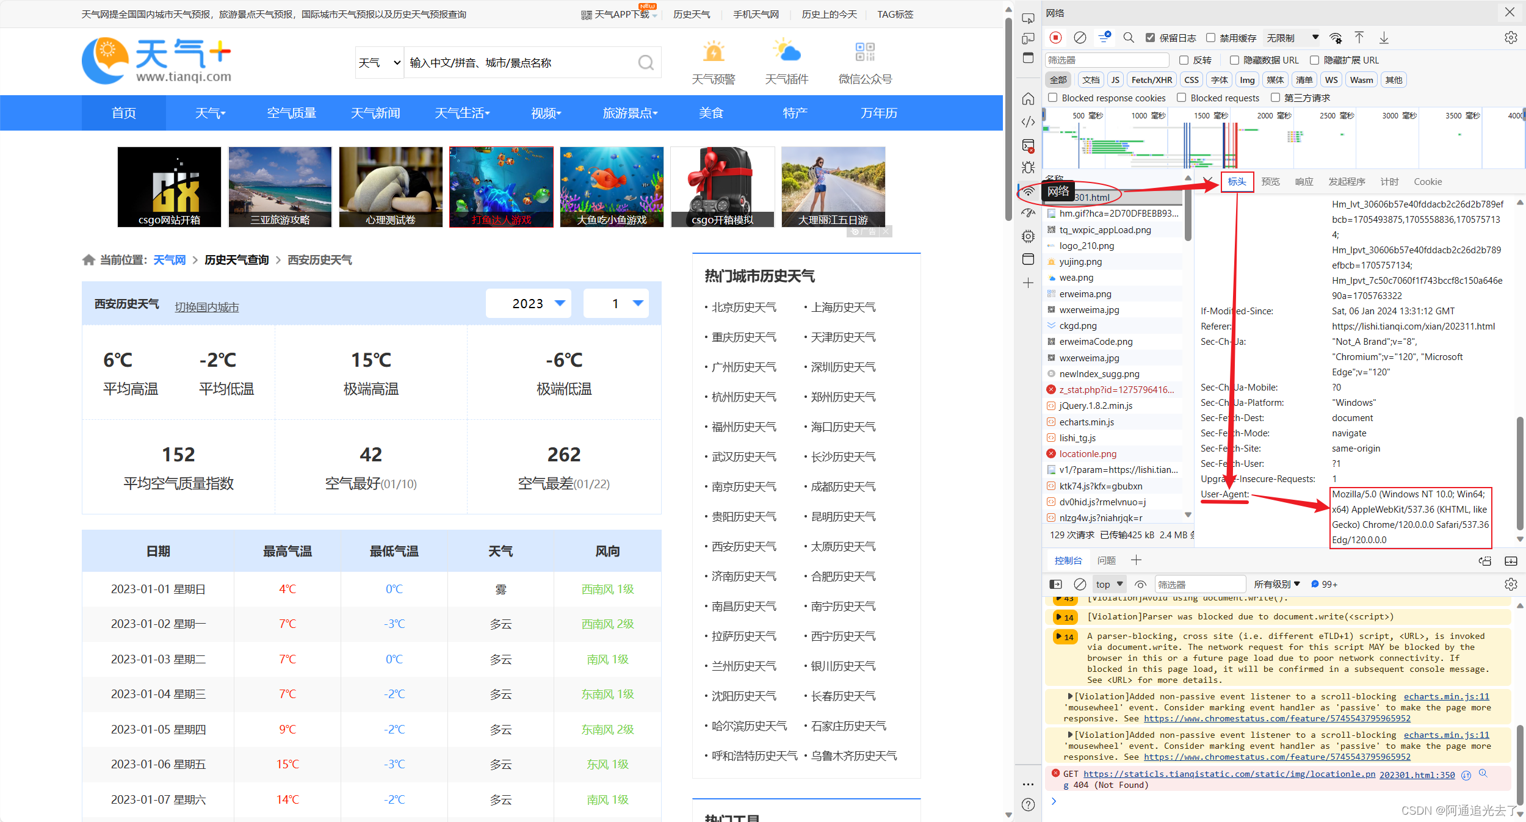Open the 北京历史天气 link

743,307
